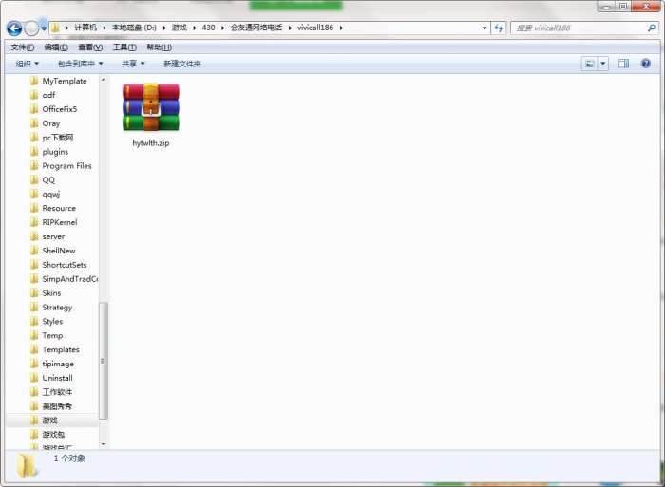This screenshot has width=665, height=487.
Task: Select the Program Files folder
Action: coord(66,166)
